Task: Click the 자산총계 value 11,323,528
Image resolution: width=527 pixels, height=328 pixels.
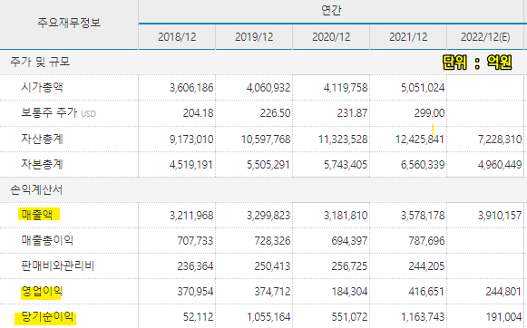Action: tap(343, 140)
